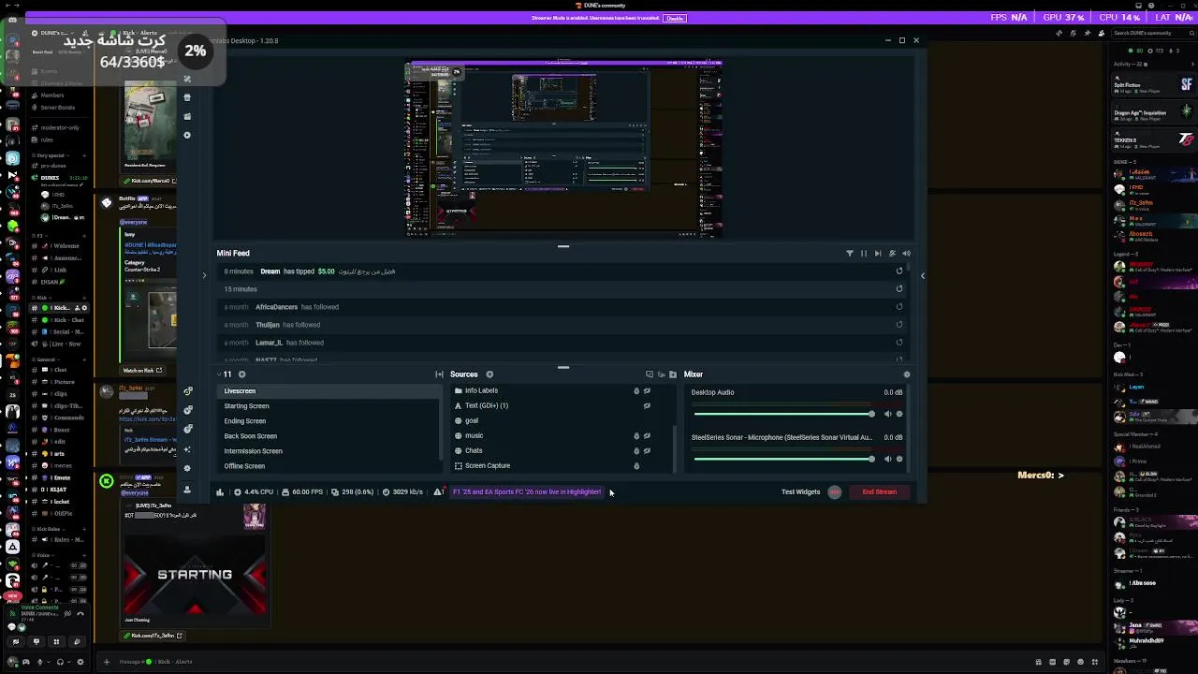Viewport: 1198px width, 674px height.
Task: Select the Livescreen scene
Action: pos(328,391)
